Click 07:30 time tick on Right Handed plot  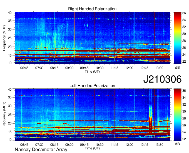(39, 68)
